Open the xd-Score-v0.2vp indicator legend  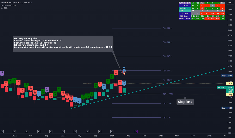click(x=9, y=5)
